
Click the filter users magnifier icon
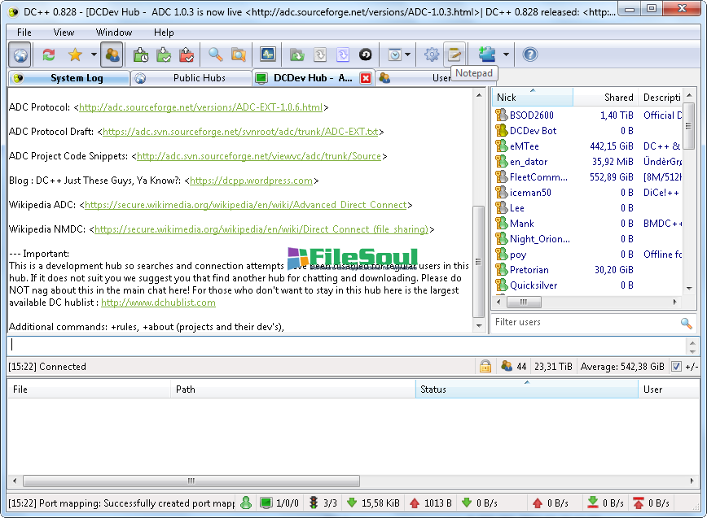coord(687,323)
